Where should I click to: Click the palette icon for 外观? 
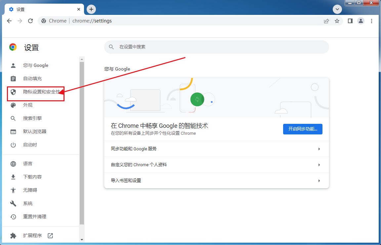tap(13, 105)
